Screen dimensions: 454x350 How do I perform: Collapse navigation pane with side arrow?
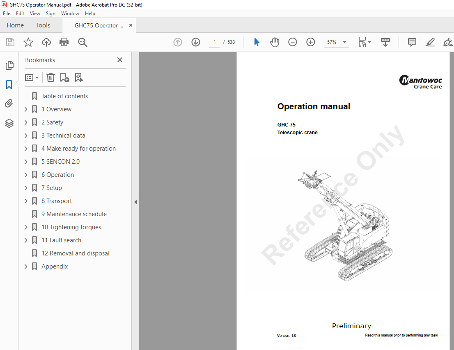pyautogui.click(x=135, y=202)
